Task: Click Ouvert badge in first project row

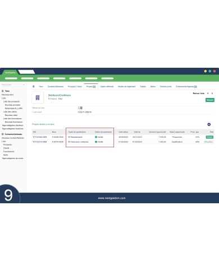Action: pyautogui.click(x=209, y=137)
